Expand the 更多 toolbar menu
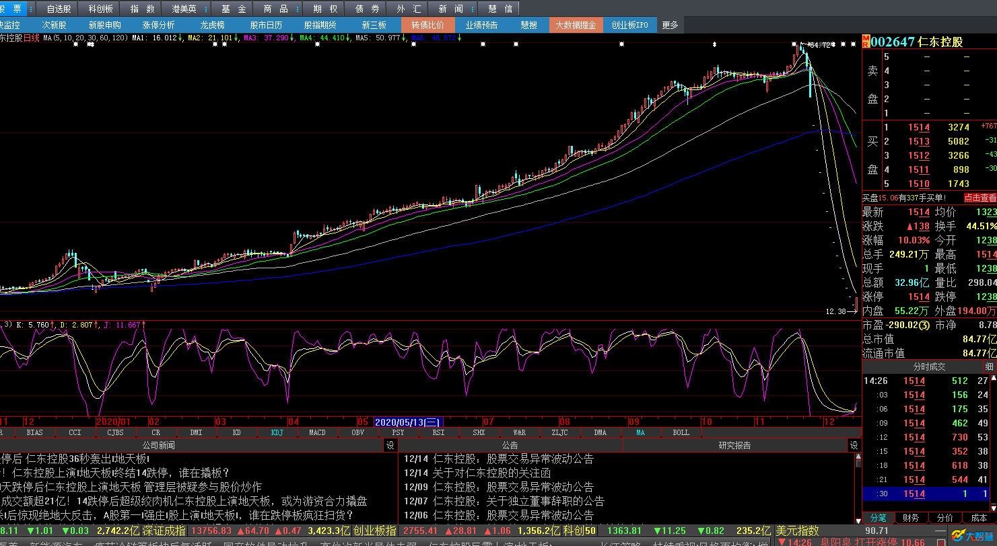 point(671,26)
